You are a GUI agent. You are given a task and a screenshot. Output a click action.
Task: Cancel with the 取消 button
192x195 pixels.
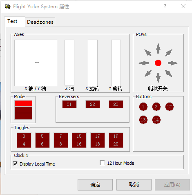tap(134, 185)
